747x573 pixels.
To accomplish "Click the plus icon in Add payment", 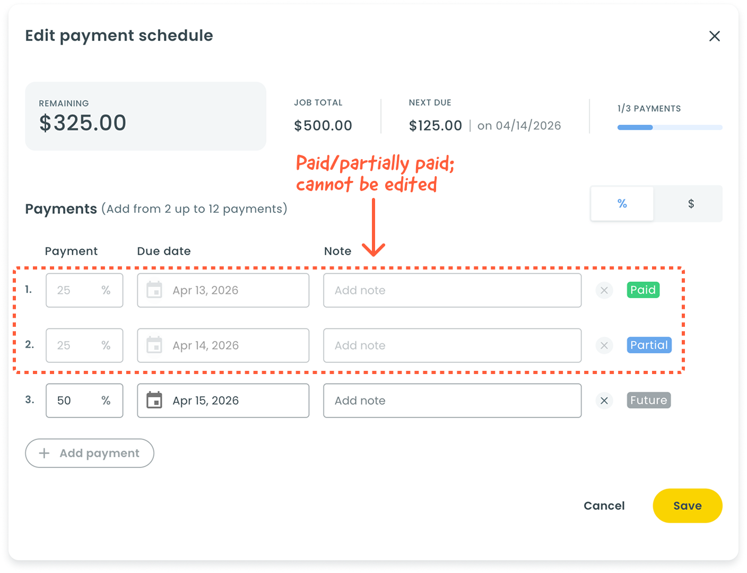I will (45, 453).
